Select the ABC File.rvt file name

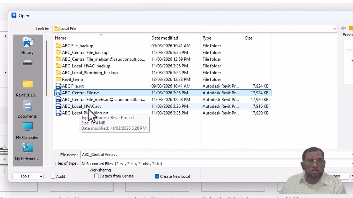coord(73,86)
